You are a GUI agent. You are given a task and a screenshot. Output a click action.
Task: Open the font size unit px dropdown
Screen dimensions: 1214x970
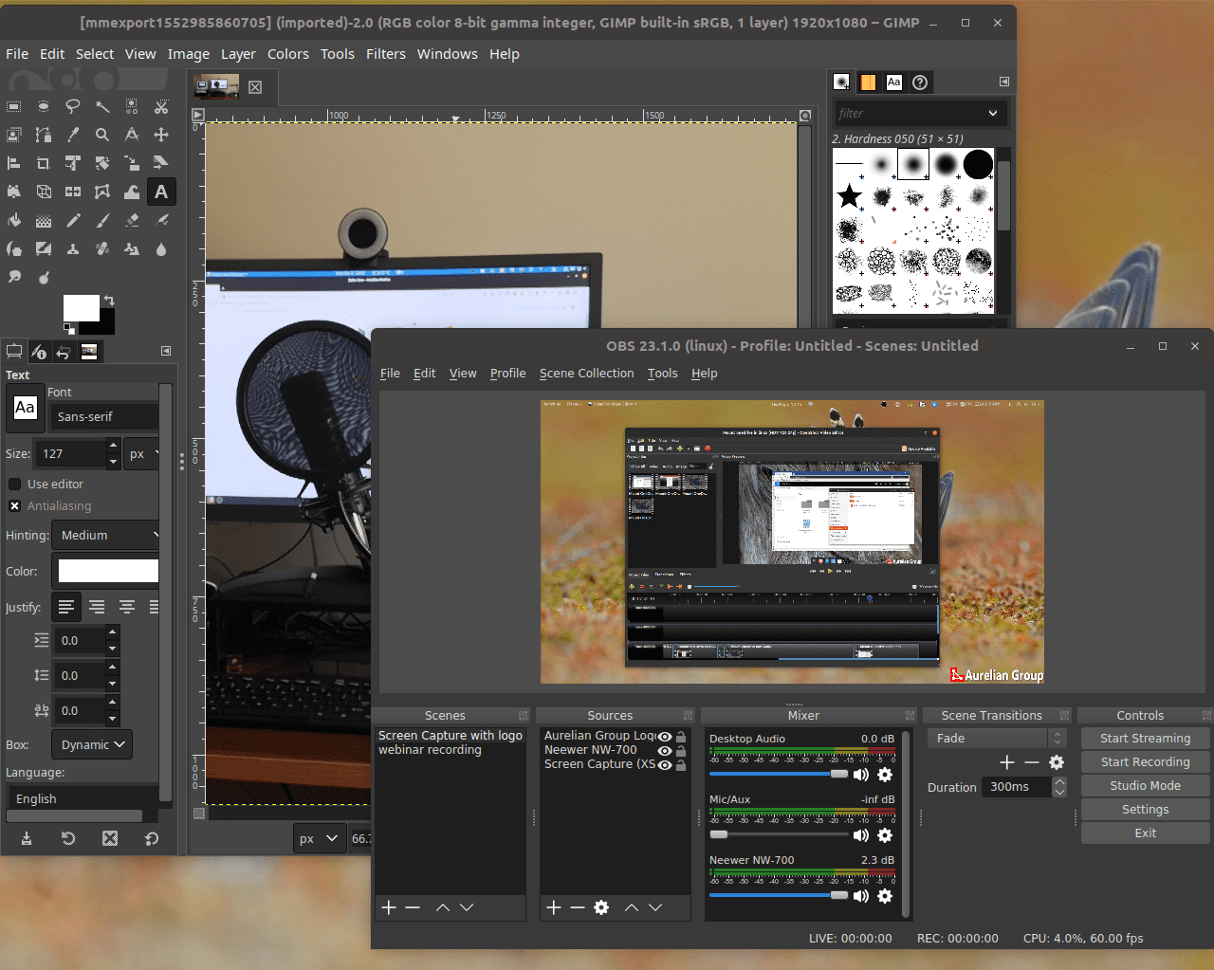141,453
